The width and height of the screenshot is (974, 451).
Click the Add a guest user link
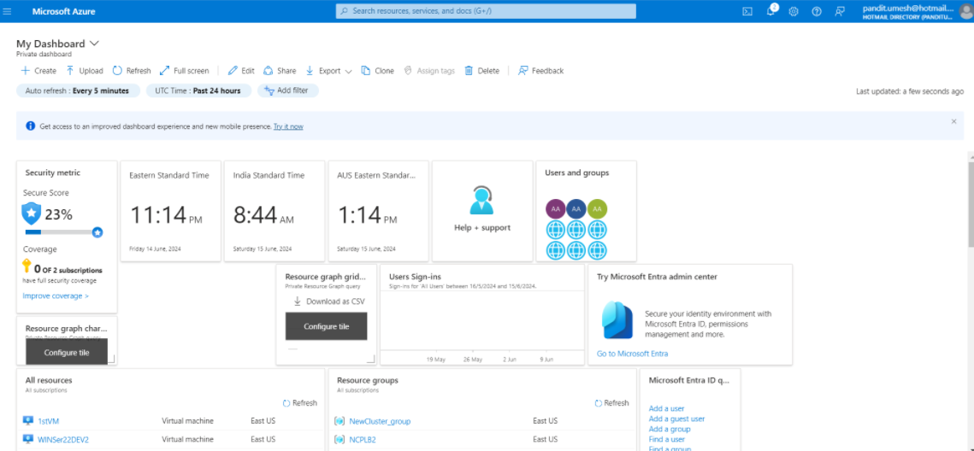coord(676,419)
